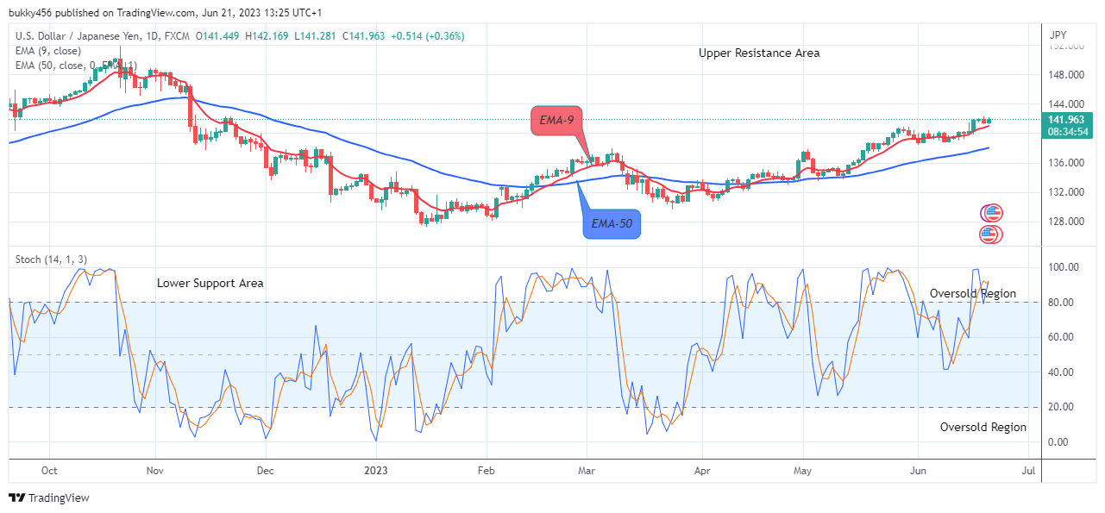
Task: Click the Nov label on time axis
Action: pos(155,472)
